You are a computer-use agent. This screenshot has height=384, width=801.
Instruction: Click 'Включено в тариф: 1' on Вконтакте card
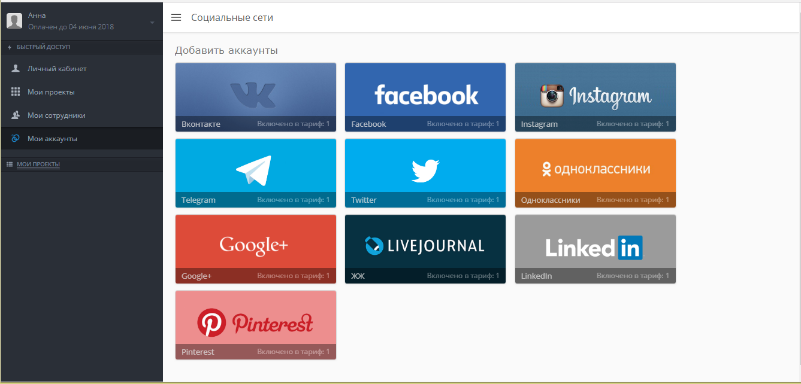294,124
